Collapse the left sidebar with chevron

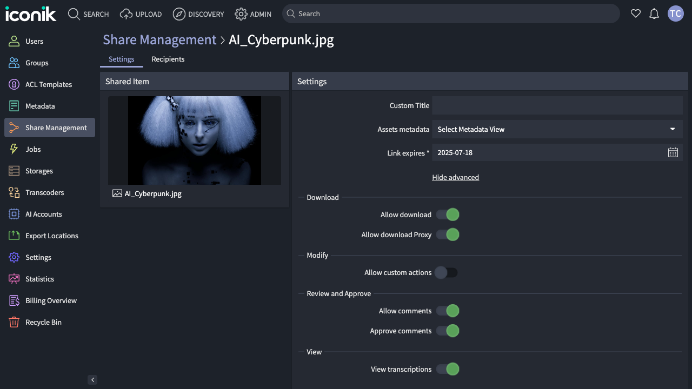coord(92,380)
